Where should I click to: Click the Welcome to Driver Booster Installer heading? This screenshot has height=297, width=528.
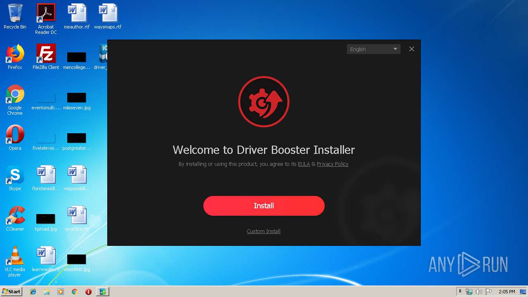tap(264, 150)
